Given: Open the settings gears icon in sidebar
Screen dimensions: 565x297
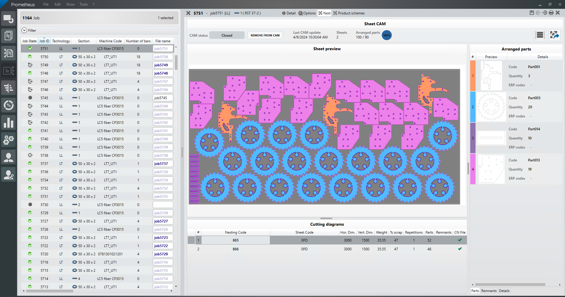Looking at the screenshot, I should coord(9,140).
